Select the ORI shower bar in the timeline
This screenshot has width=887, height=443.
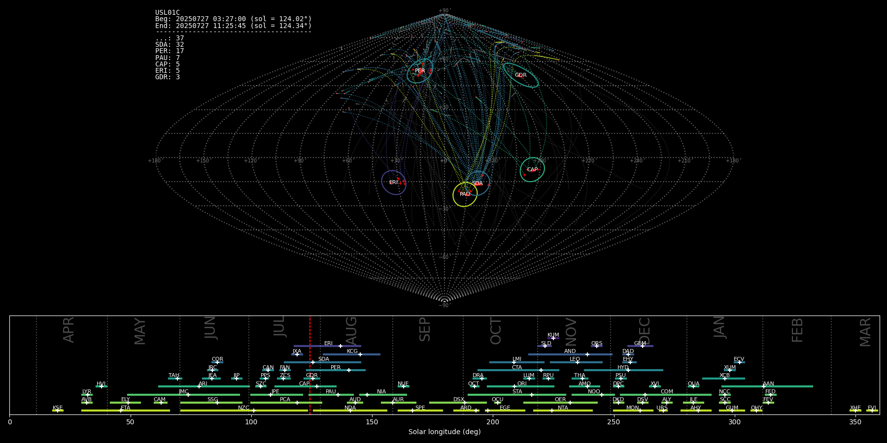coord(520,386)
